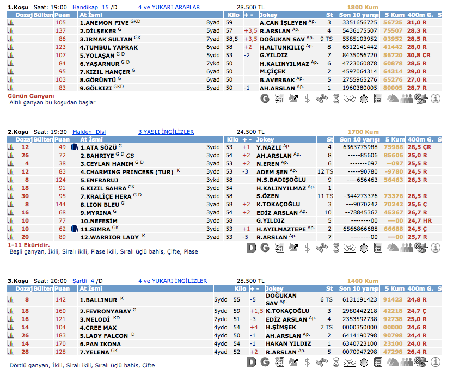Click the jockey silks icon beside ATA SÖZÜ
Viewport: 459px width, 375px height.
75,147
